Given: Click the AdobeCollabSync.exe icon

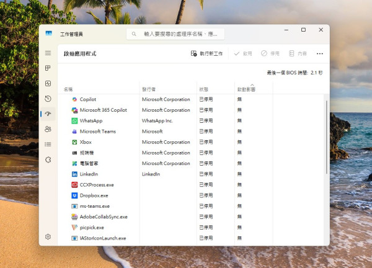Looking at the screenshot, I should 74,217.
